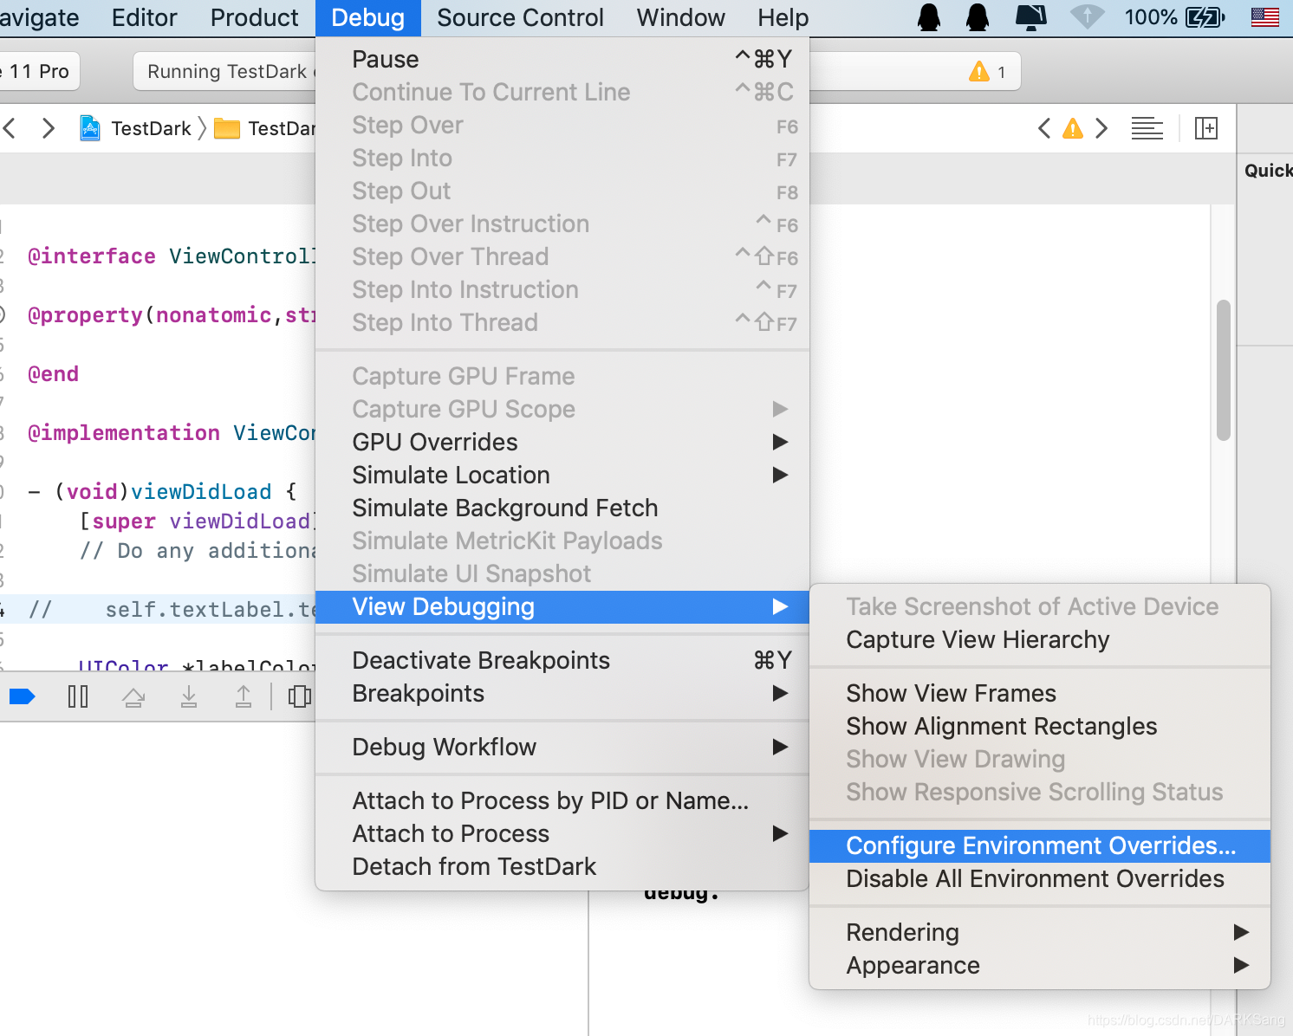Click the viewDidLoad method line
Image resolution: width=1293 pixels, height=1036 pixels.
(x=163, y=492)
